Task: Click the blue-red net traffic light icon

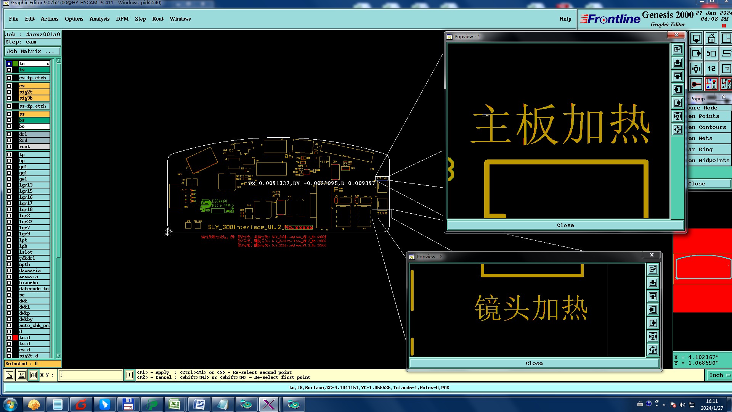Action: coord(711,84)
